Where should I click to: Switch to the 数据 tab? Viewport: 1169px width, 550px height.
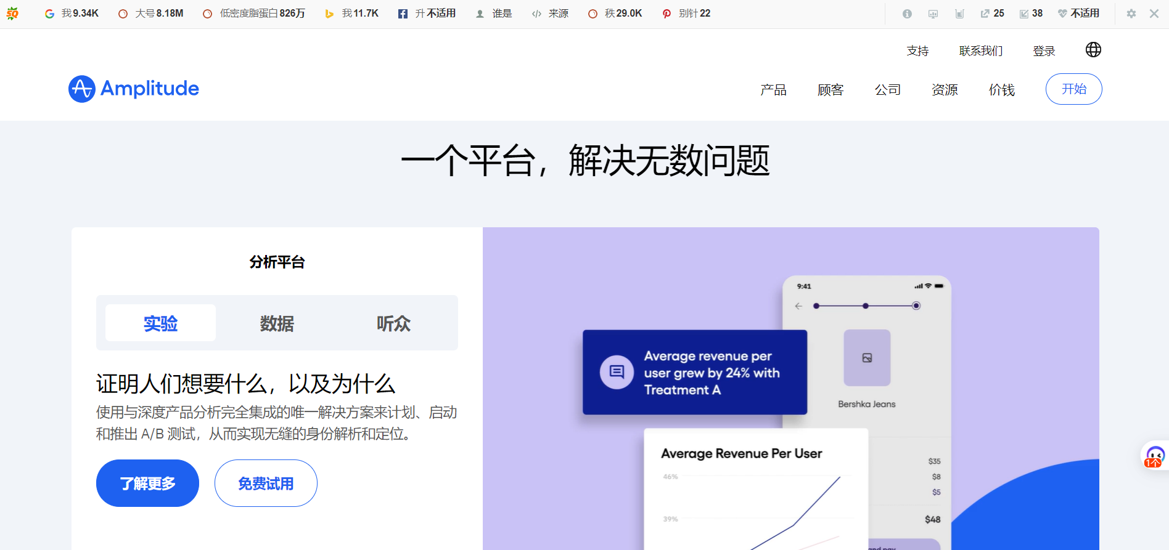coord(277,323)
